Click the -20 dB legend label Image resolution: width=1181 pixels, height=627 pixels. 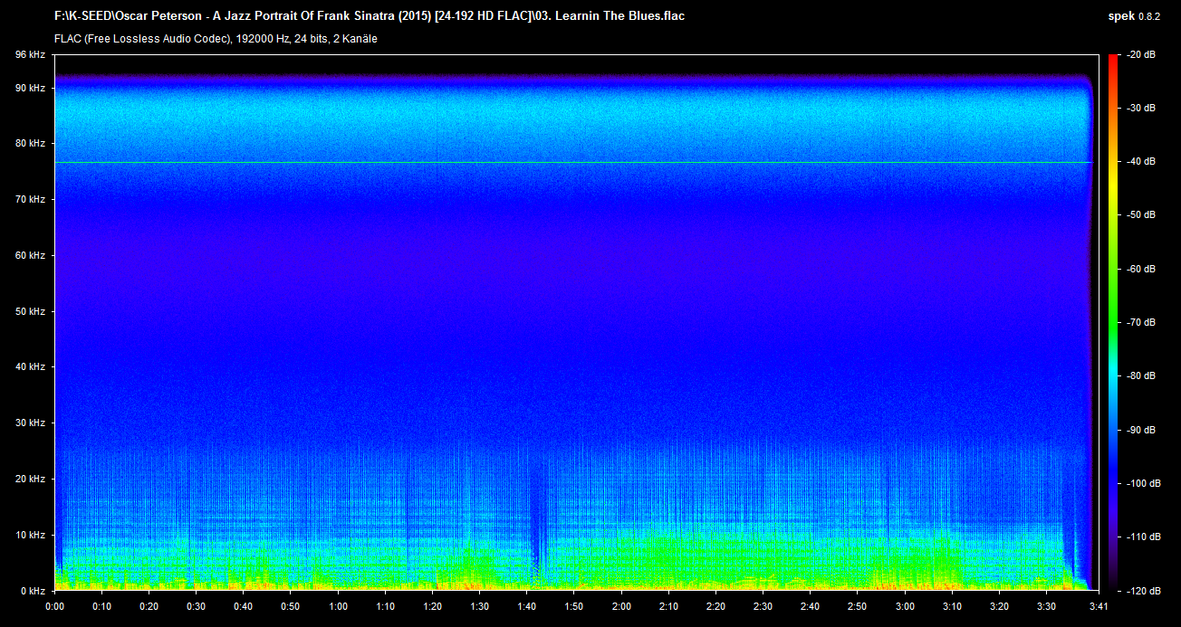pos(1140,55)
